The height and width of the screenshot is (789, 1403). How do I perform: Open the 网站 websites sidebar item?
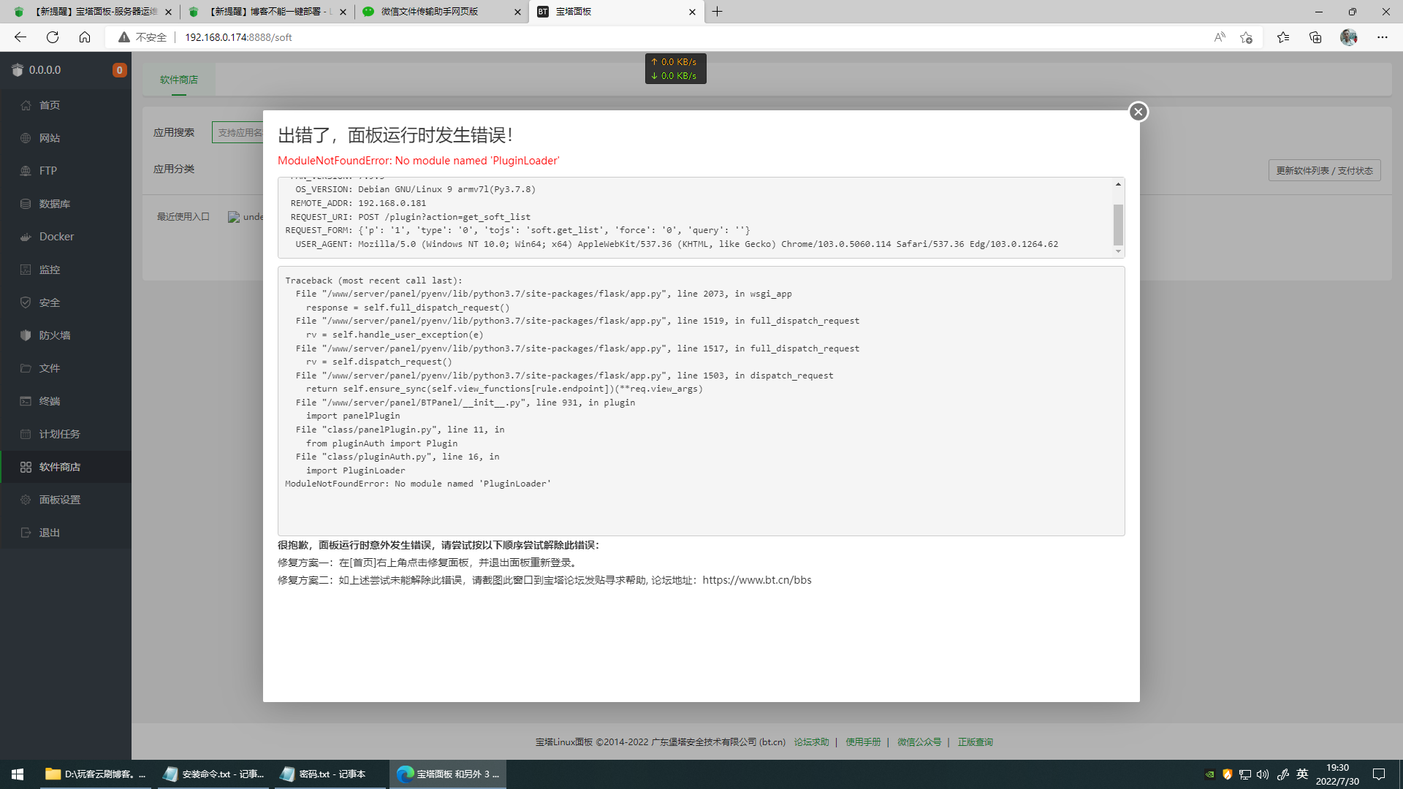66,138
